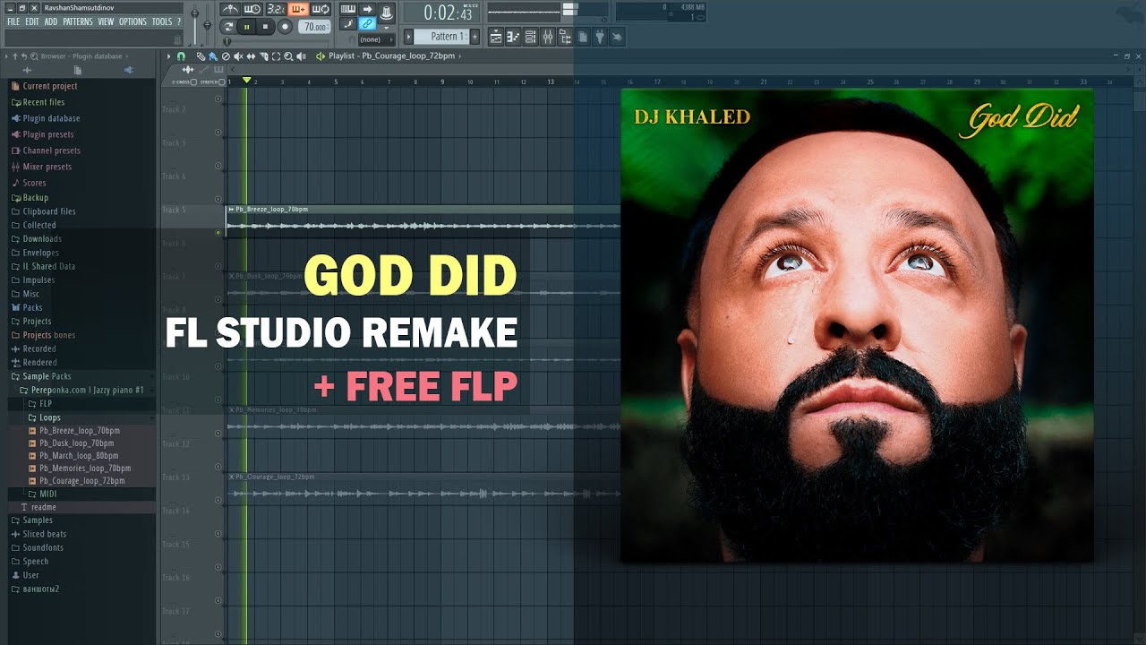Open the PATTERNS menu
1146x645 pixels.
pyautogui.click(x=78, y=21)
